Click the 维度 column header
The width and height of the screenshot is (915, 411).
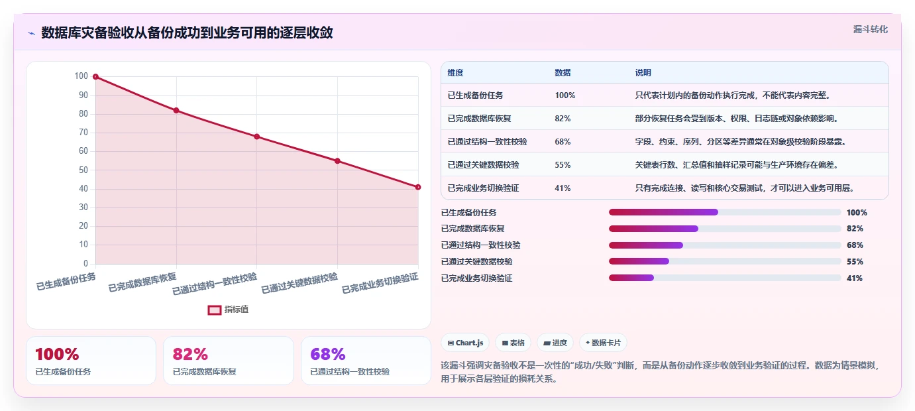click(455, 72)
